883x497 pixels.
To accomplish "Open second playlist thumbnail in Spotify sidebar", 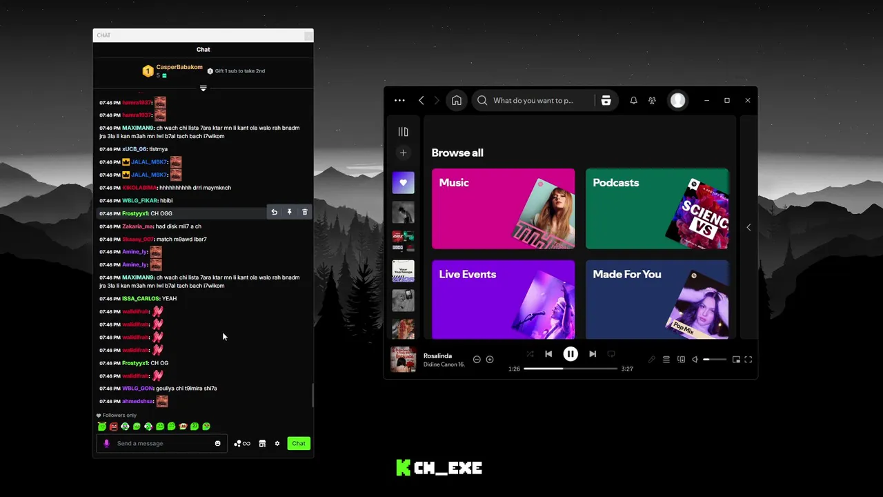I will (x=403, y=212).
